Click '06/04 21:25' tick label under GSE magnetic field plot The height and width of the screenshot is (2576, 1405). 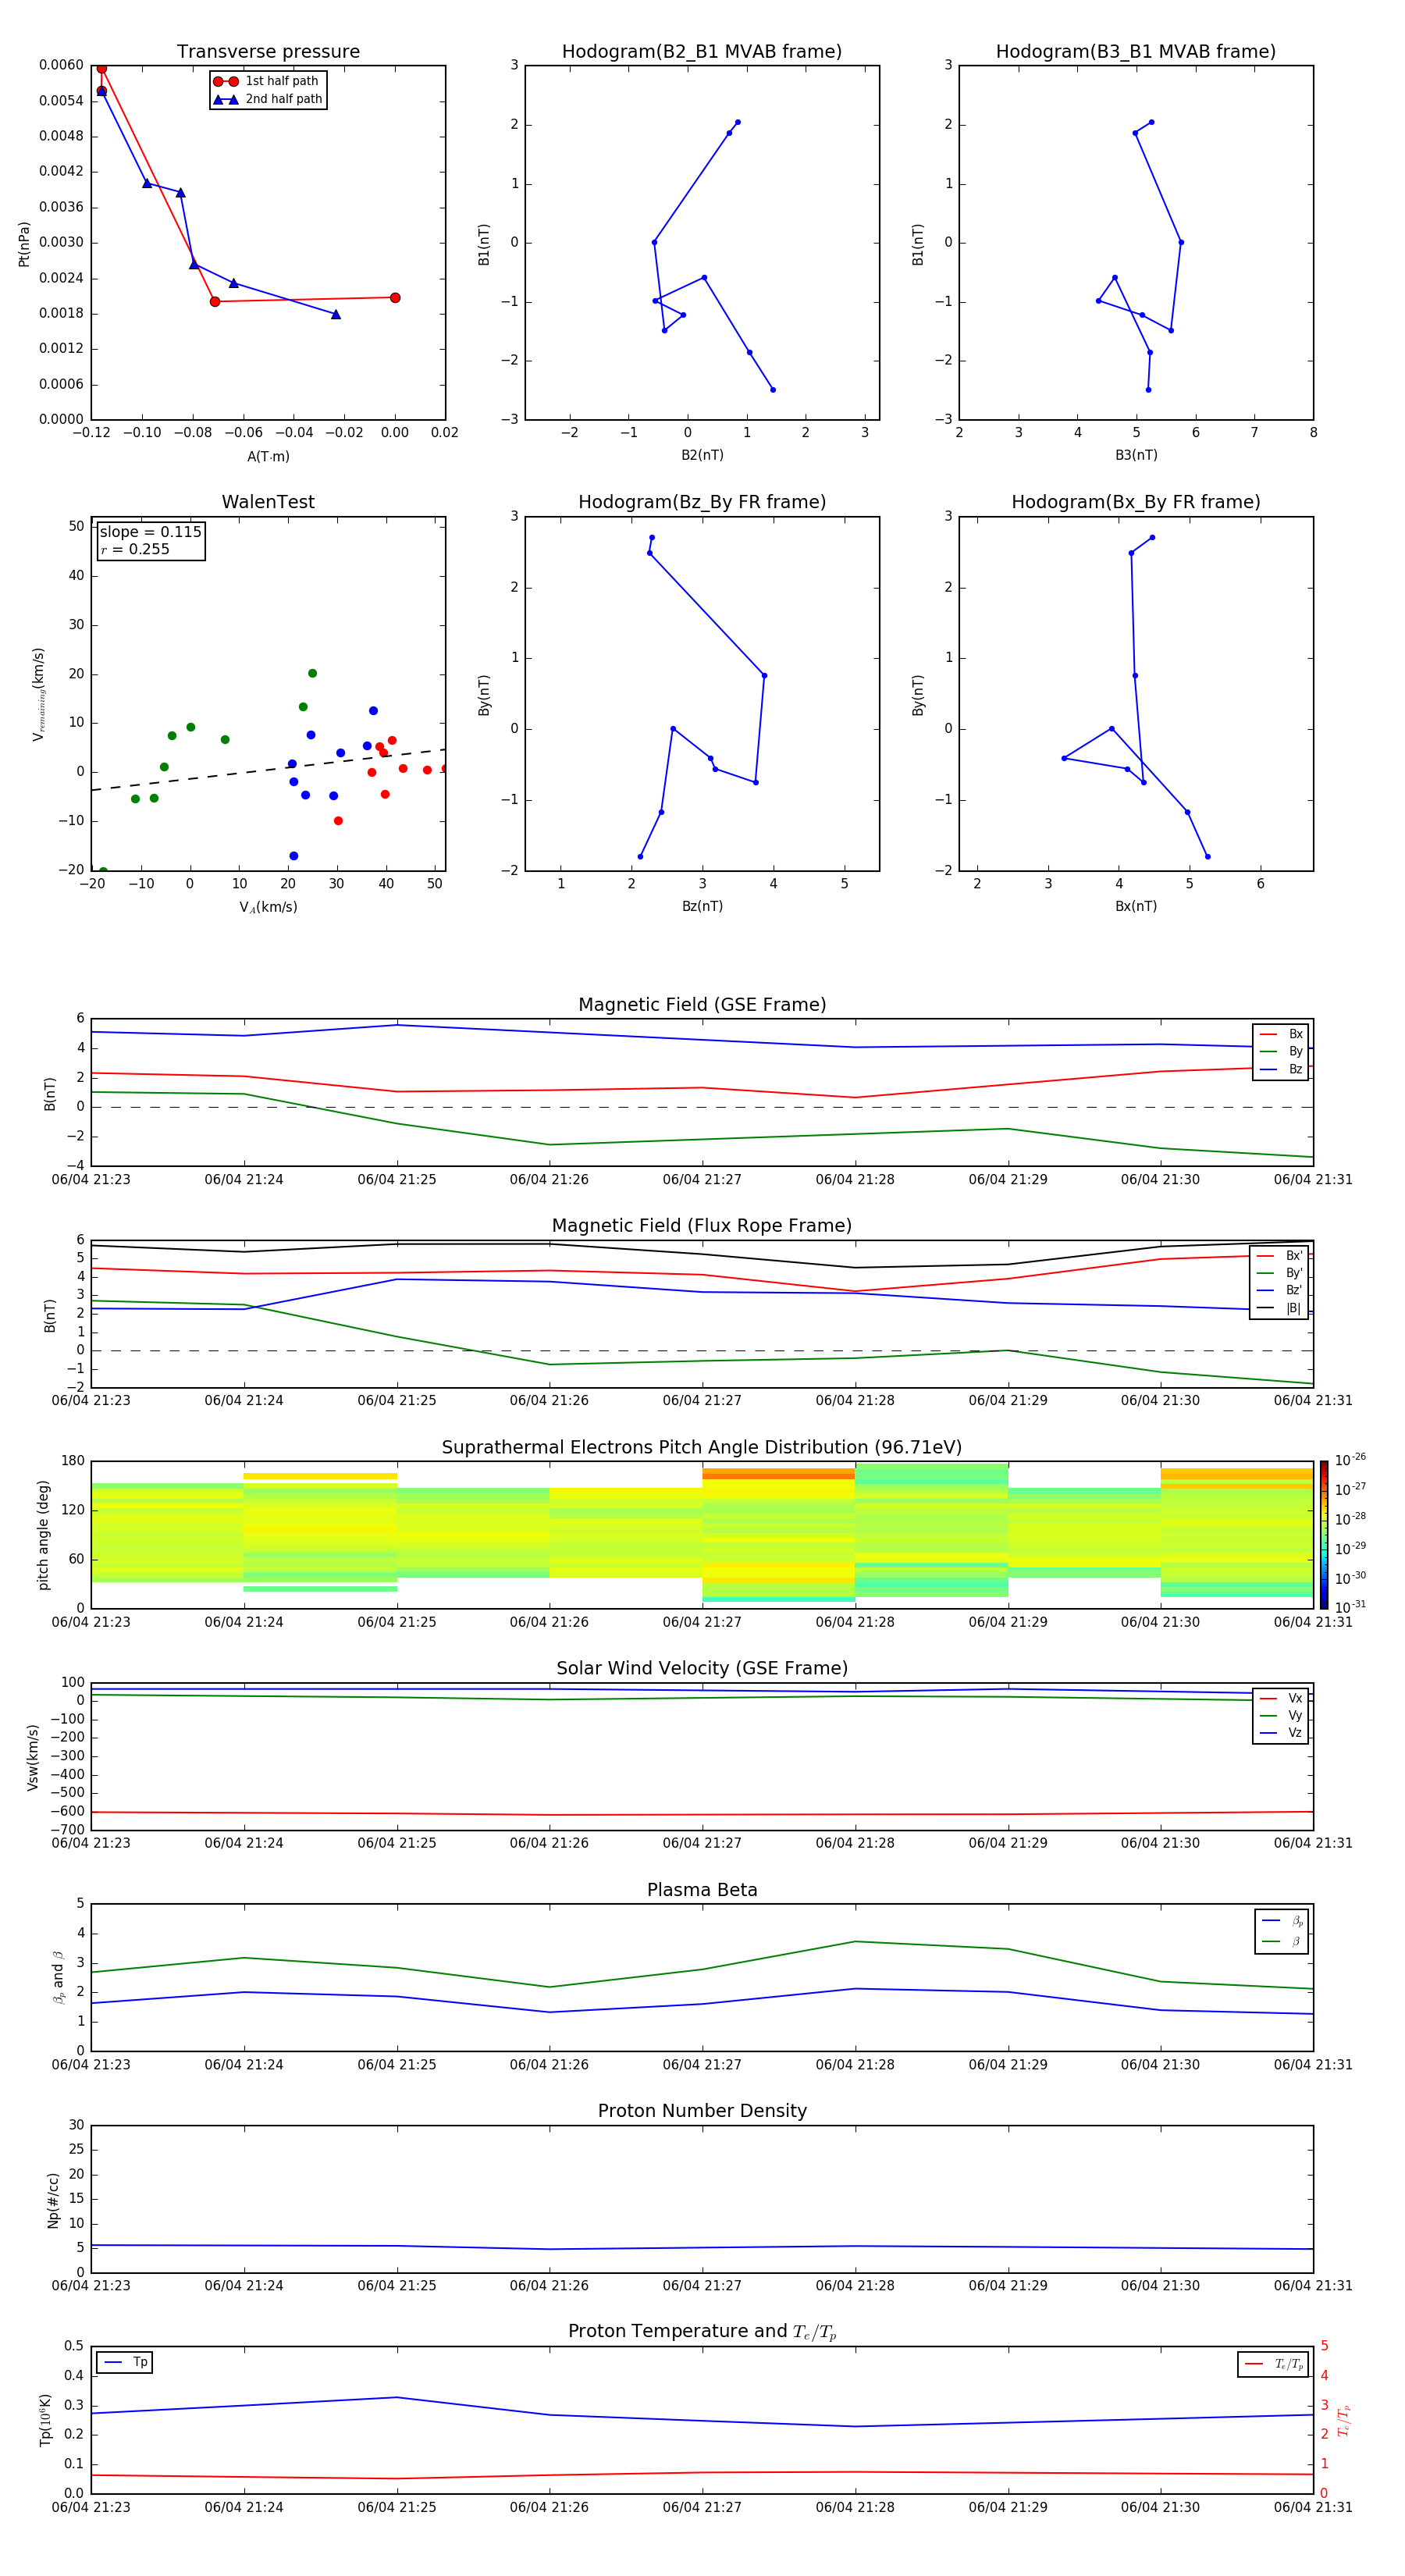pos(397,1180)
